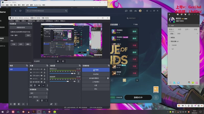Screen dimensions: 204x114
Task: Open virtual camera settings gear icon
Action: point(108,78)
